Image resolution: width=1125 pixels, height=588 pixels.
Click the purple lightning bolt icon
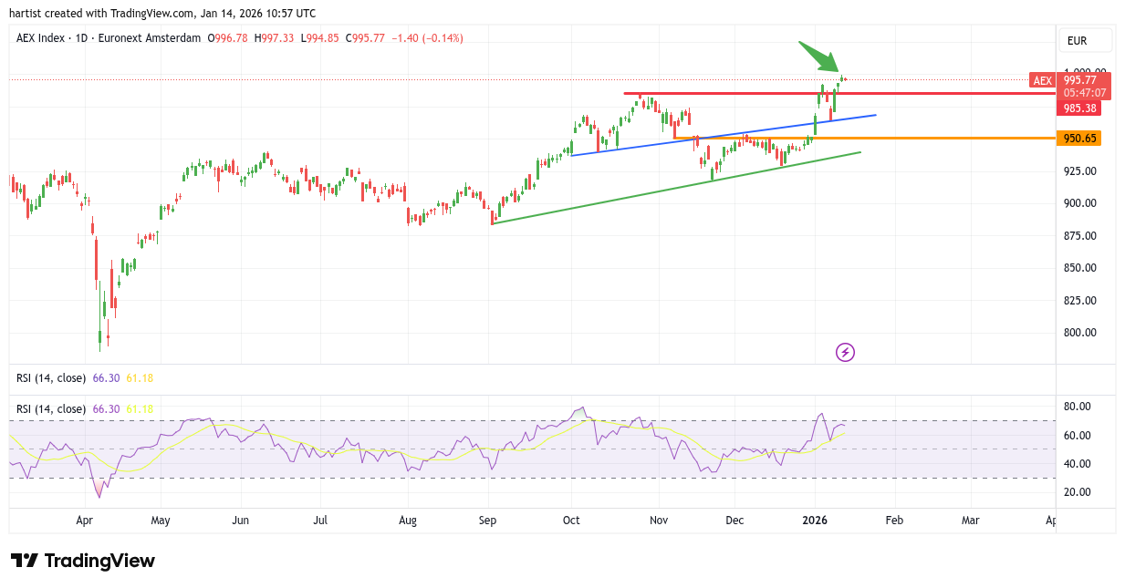pos(845,352)
